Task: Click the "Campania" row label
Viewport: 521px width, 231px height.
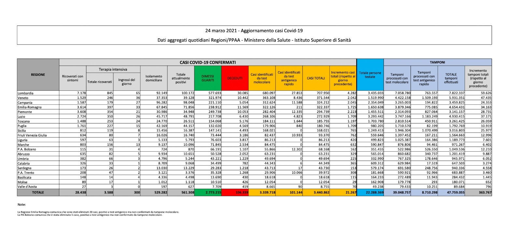Action: [25, 102]
